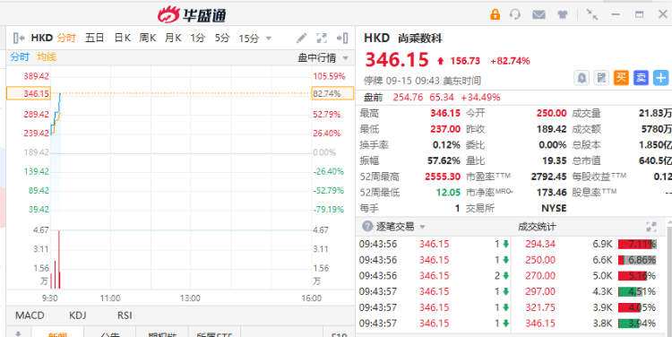Click the 7.11% volume bar
Screen dimensions: 672x337
click(637, 245)
